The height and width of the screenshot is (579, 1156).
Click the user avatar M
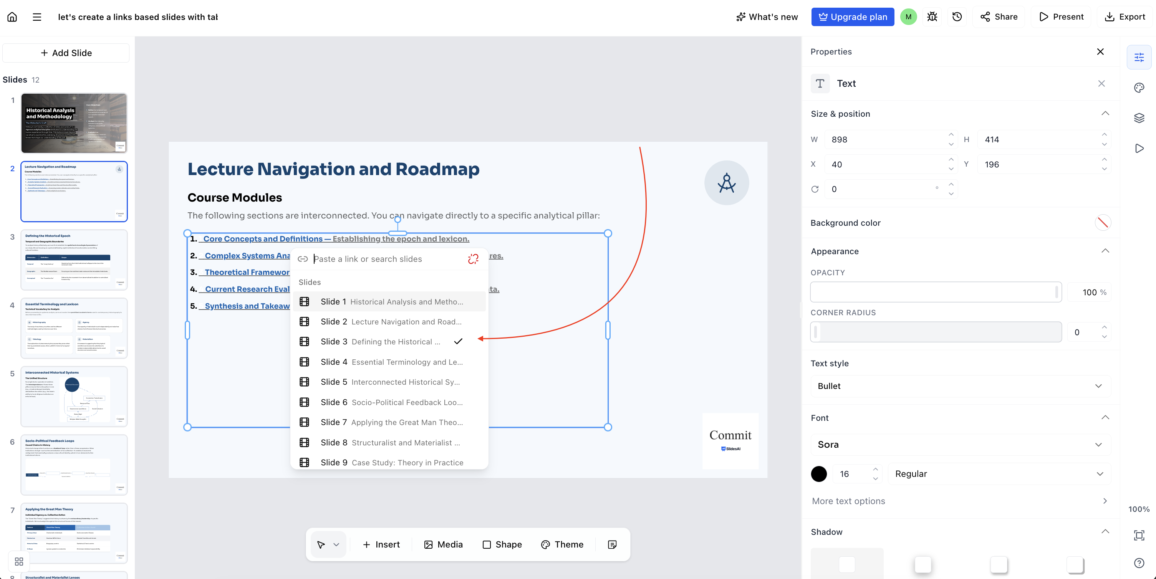click(x=908, y=17)
